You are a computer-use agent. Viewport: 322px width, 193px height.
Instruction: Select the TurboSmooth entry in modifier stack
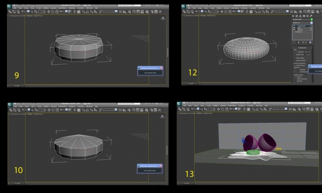302,26
